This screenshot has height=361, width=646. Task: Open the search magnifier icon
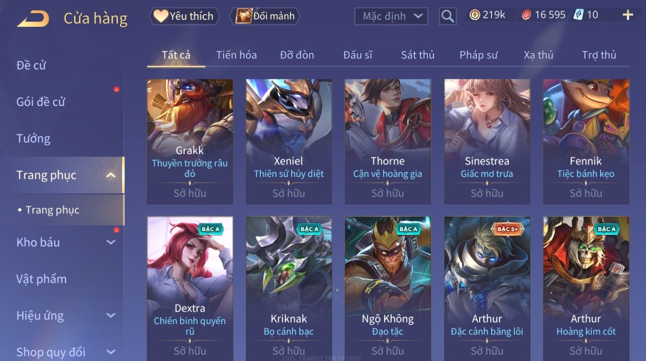(x=447, y=16)
